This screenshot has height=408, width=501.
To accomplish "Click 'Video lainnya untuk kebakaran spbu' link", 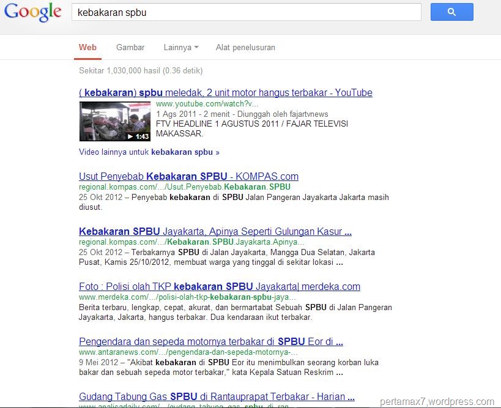I will 149,152.
